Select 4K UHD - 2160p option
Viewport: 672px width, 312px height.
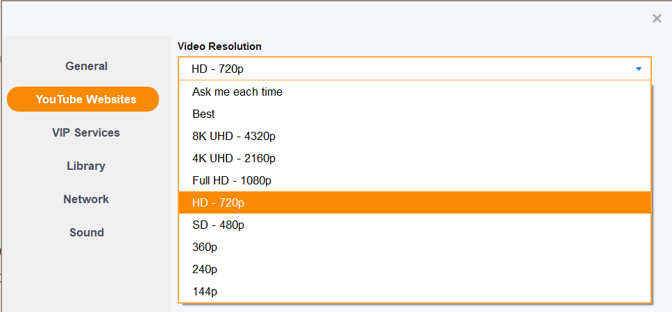click(234, 158)
